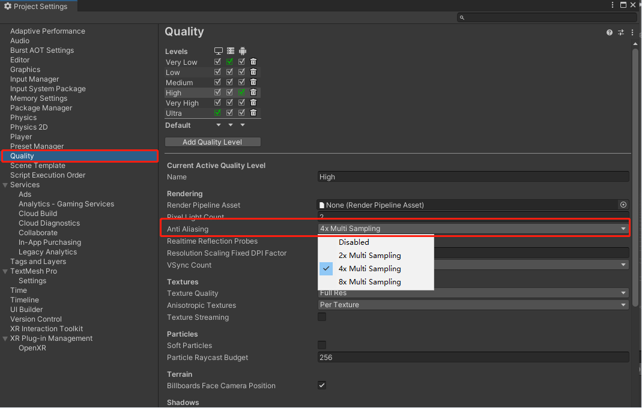The image size is (642, 408).
Task: Delete the Very Low quality level
Action: tap(253, 62)
